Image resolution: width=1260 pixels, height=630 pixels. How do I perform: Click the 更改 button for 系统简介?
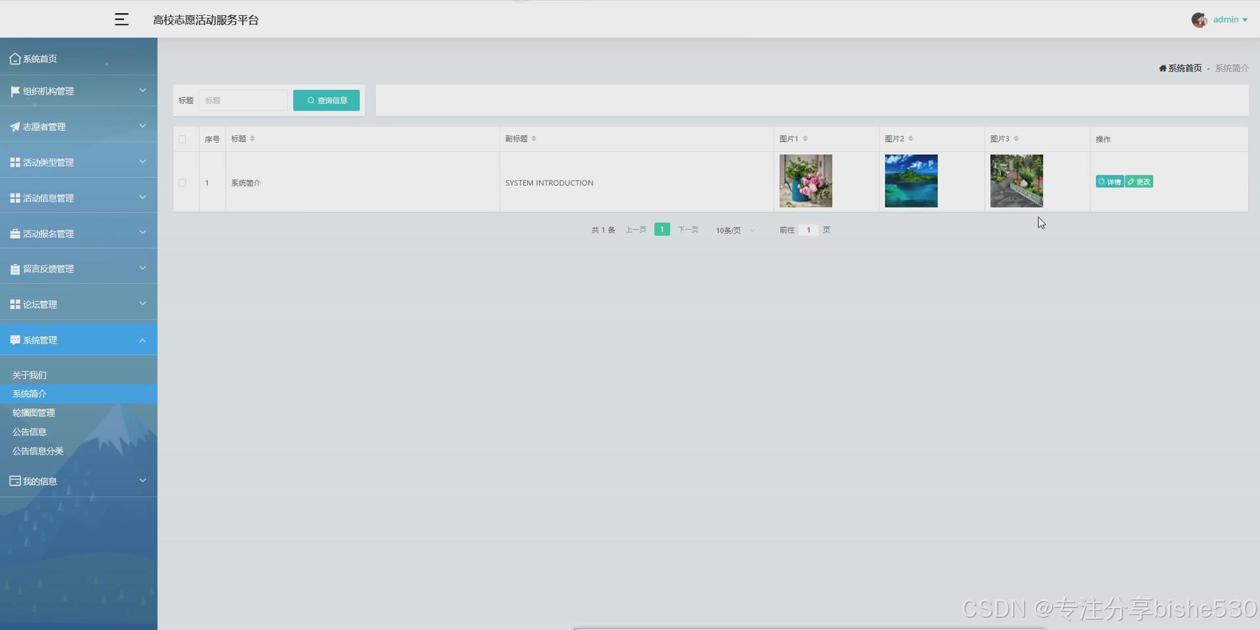[x=1139, y=181]
